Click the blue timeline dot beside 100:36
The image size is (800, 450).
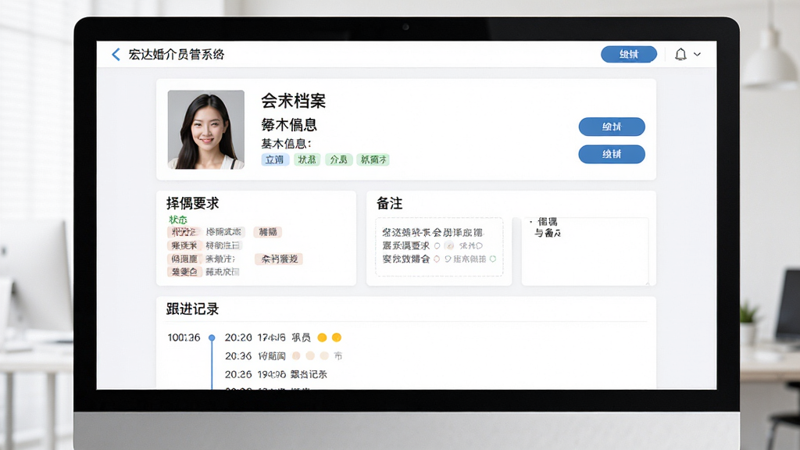coord(212,337)
